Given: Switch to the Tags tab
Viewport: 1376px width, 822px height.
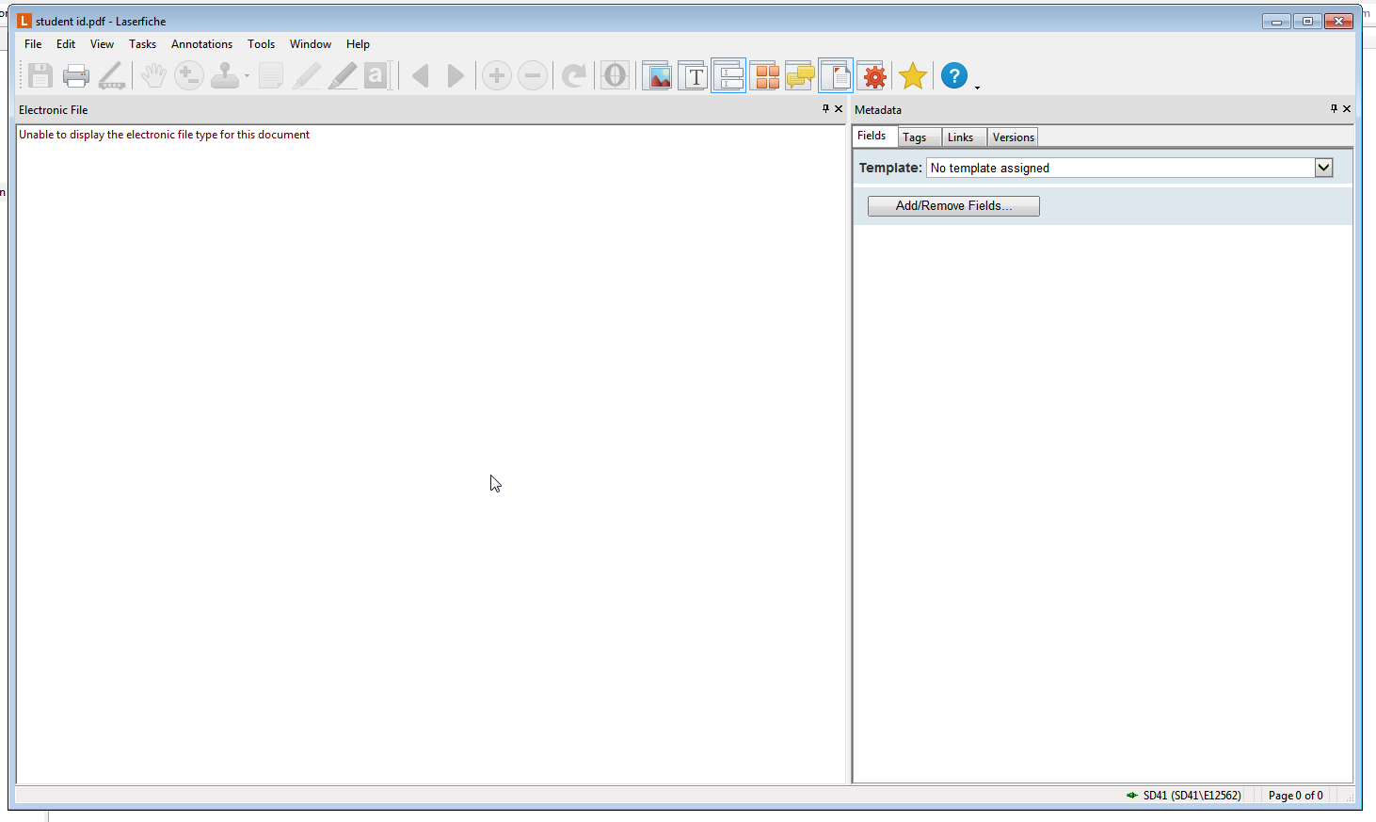Looking at the screenshot, I should (914, 137).
